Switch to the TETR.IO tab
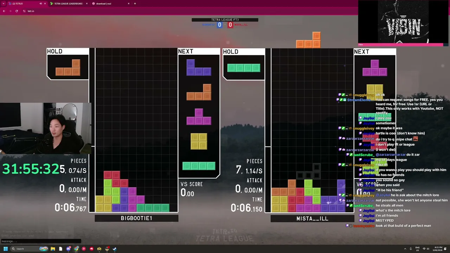Screen dimensions: 450x253 click(25, 4)
